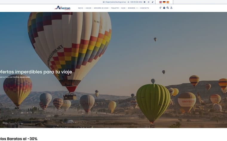Switch language with the German flag
This screenshot has height=141, width=227.
(x=164, y=2)
